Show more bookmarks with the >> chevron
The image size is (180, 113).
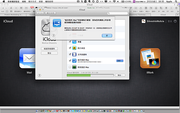[x=178, y=11]
